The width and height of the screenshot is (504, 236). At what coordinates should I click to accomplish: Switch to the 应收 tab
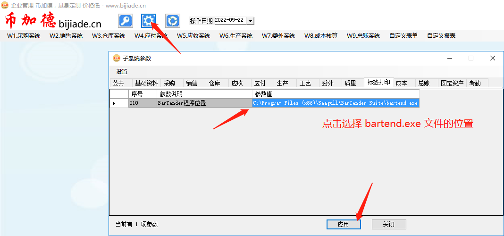coord(240,83)
